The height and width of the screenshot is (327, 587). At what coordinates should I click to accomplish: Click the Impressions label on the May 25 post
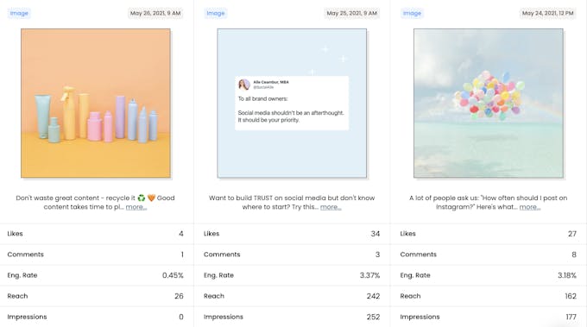(224, 317)
